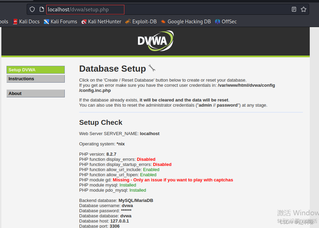Click the DVWA logo
The image size is (319, 228).
click(156, 40)
